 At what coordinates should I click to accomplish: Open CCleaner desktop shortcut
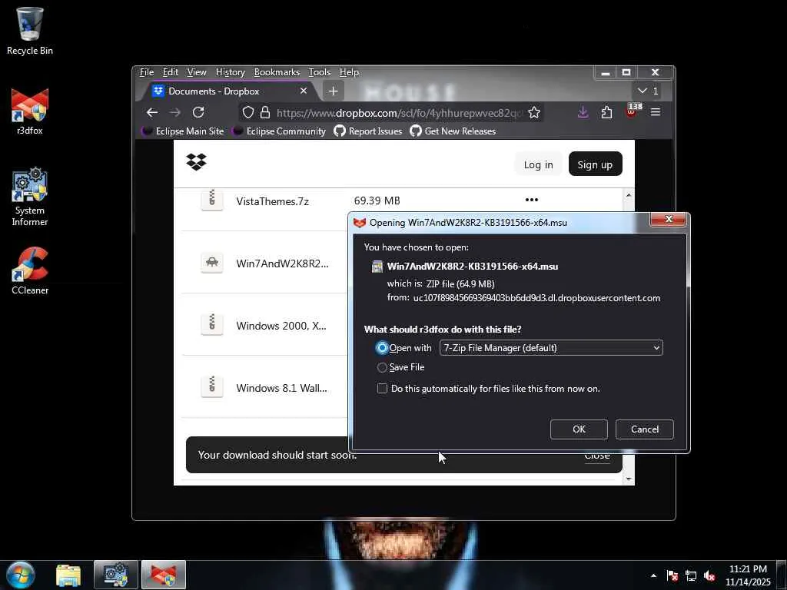pyautogui.click(x=30, y=270)
